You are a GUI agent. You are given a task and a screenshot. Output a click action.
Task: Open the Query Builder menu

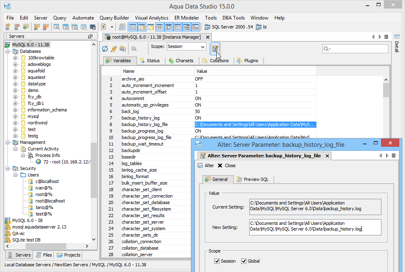click(x=114, y=18)
